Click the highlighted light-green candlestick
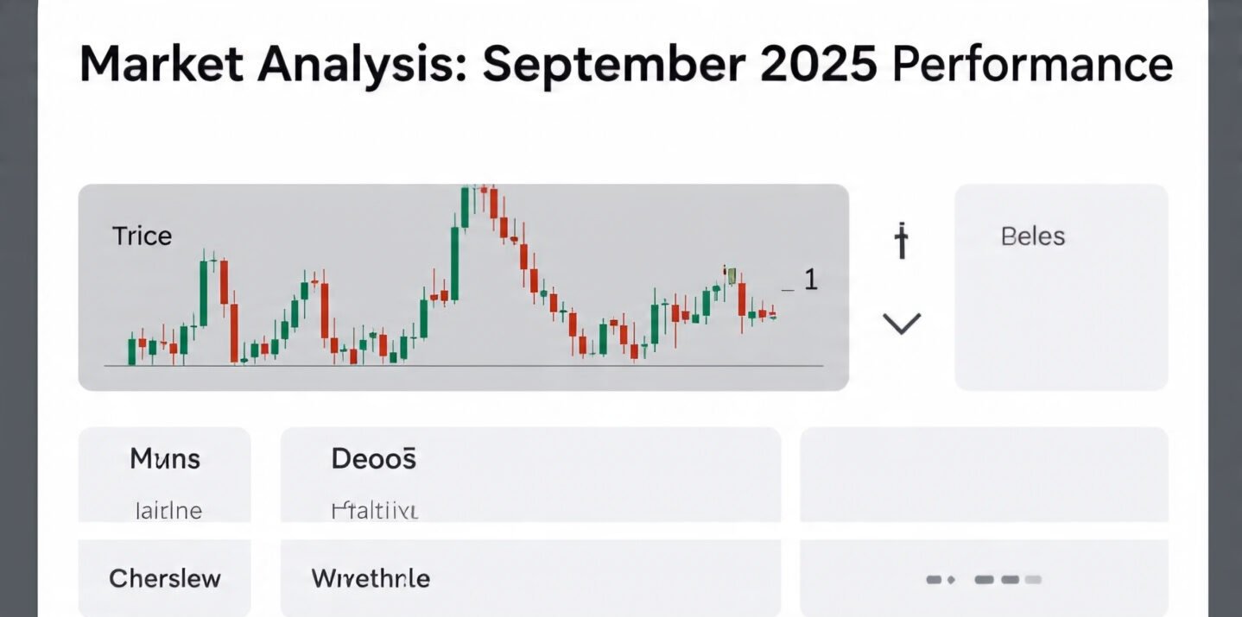Screen dimensions: 1242x617 (x=732, y=276)
